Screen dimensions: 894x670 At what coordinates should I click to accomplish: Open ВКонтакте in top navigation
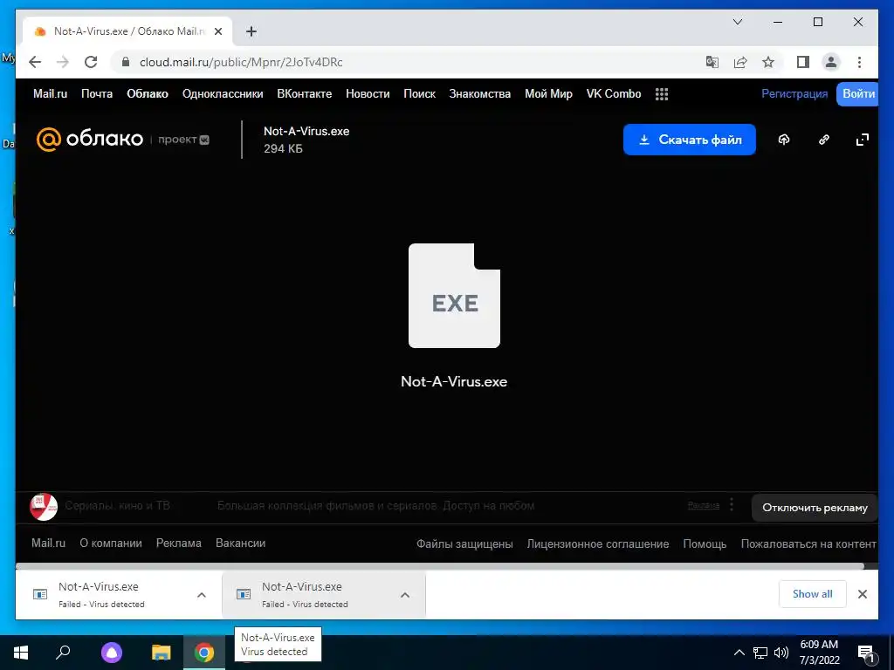tap(305, 94)
